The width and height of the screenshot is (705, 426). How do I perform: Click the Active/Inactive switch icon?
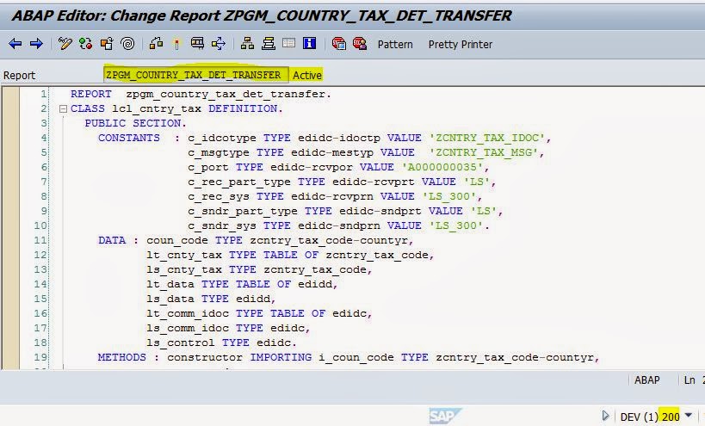point(86,44)
